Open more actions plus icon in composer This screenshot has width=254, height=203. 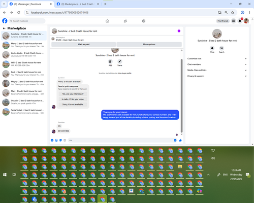[52, 140]
